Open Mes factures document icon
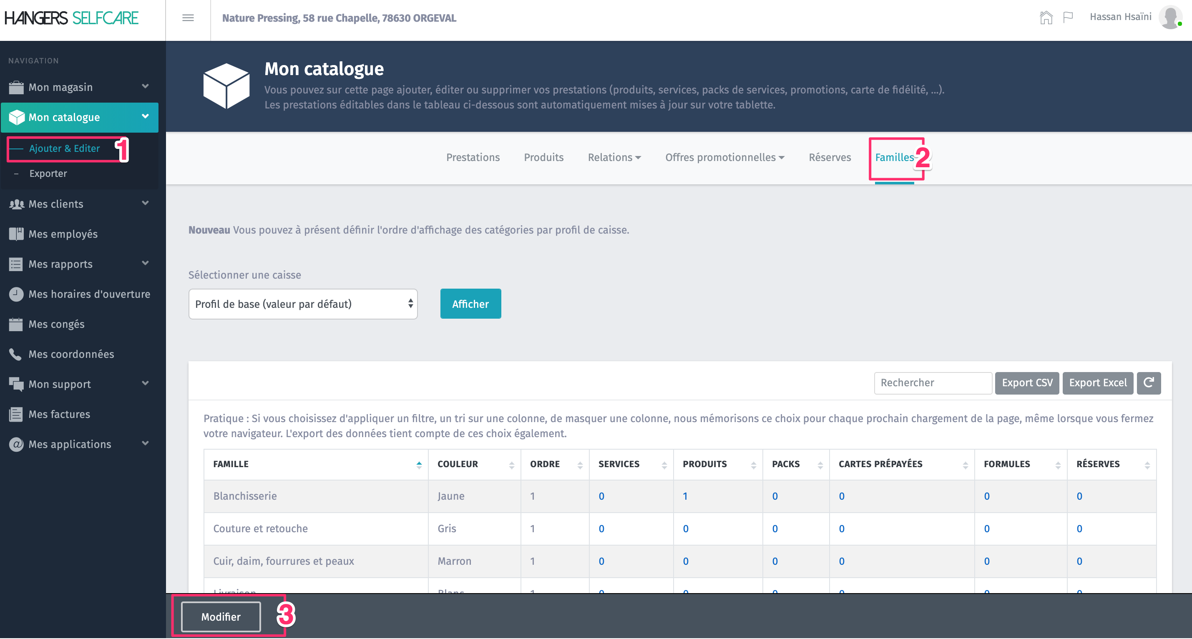The image size is (1192, 639). click(x=16, y=415)
